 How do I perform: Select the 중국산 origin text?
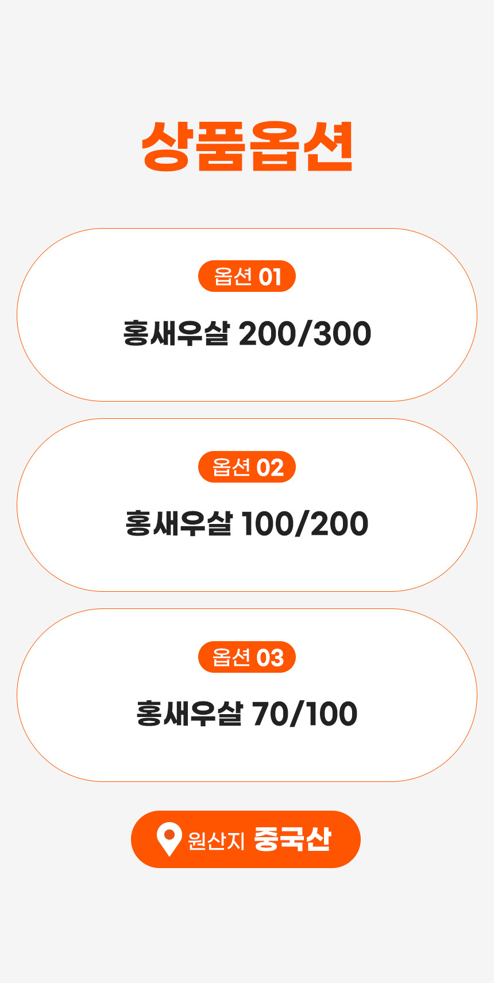[x=292, y=839]
